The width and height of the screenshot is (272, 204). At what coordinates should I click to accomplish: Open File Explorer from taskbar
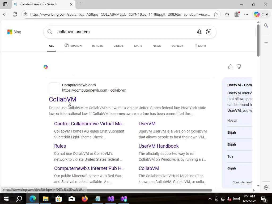pos(45,199)
